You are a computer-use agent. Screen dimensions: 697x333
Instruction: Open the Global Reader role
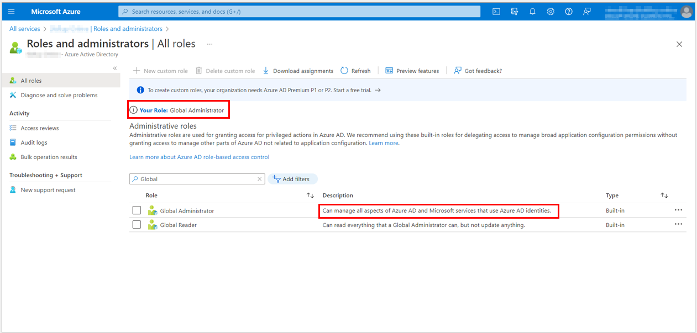click(x=179, y=225)
